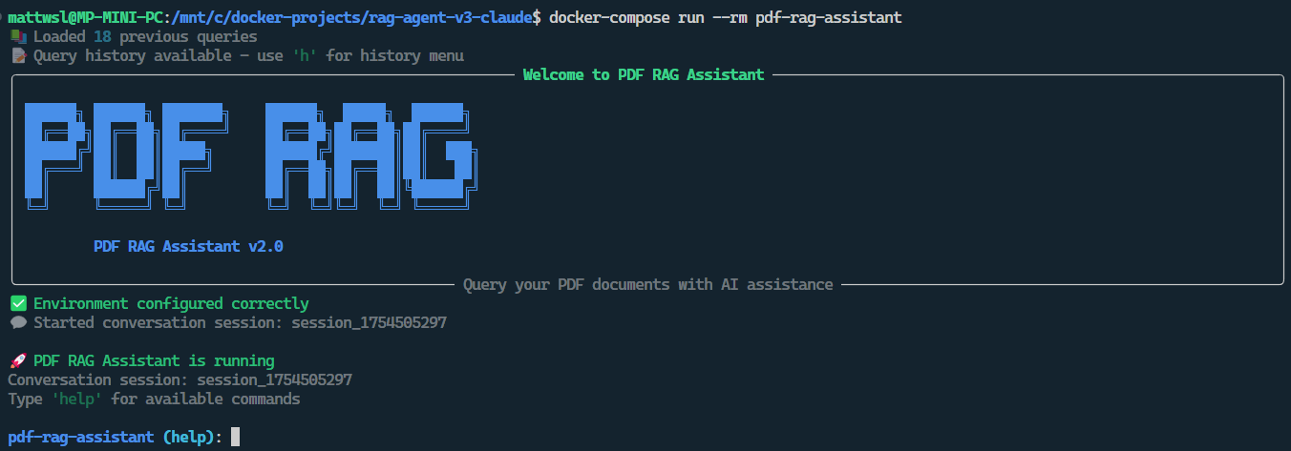Click the 'PDF RAG Assistant v2.0' version text
The image size is (1291, 451).
188,246
